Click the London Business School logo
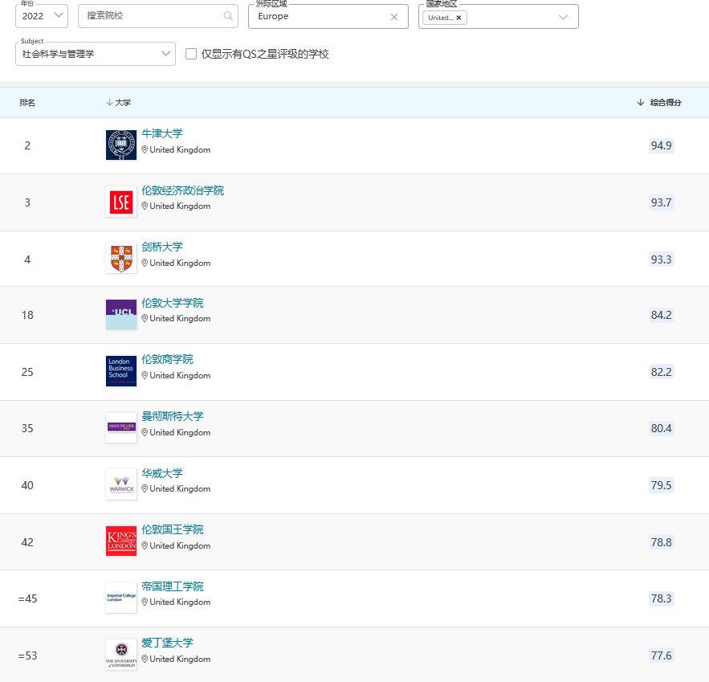The image size is (709, 682). click(121, 371)
